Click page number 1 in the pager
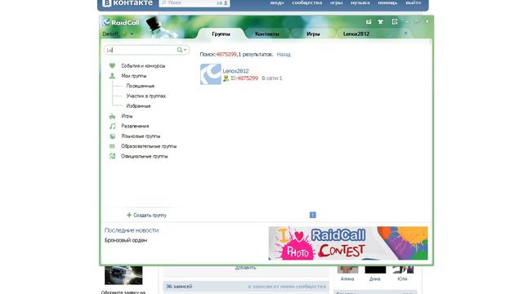 tap(312, 215)
